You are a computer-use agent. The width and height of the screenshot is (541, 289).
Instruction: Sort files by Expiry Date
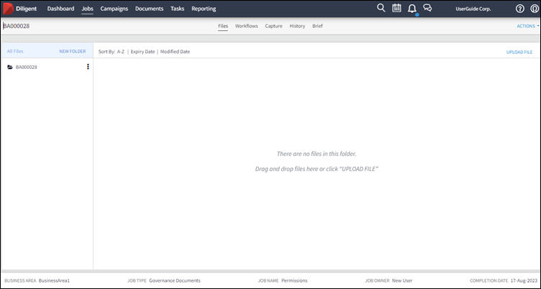click(142, 52)
